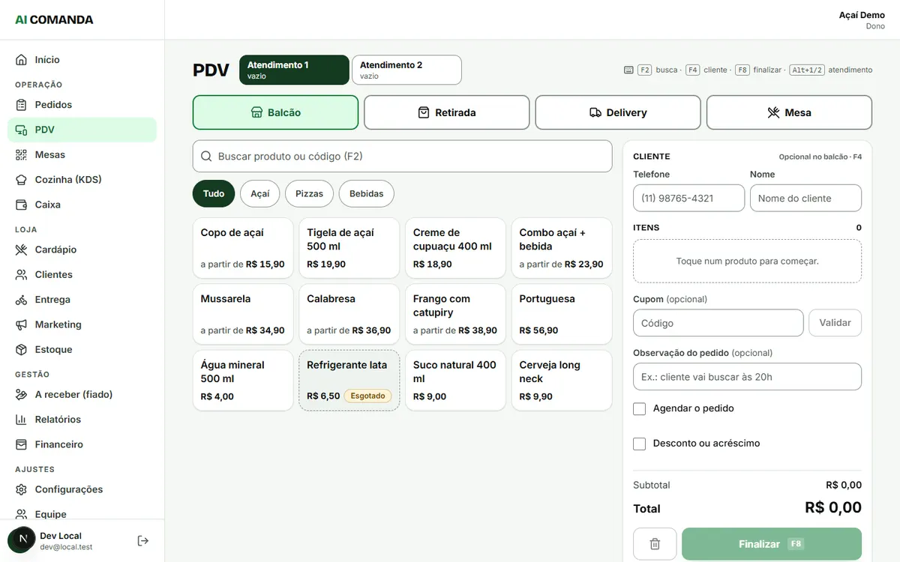Add Suco natural 400 ml
The height and width of the screenshot is (562, 900).
[x=455, y=381]
